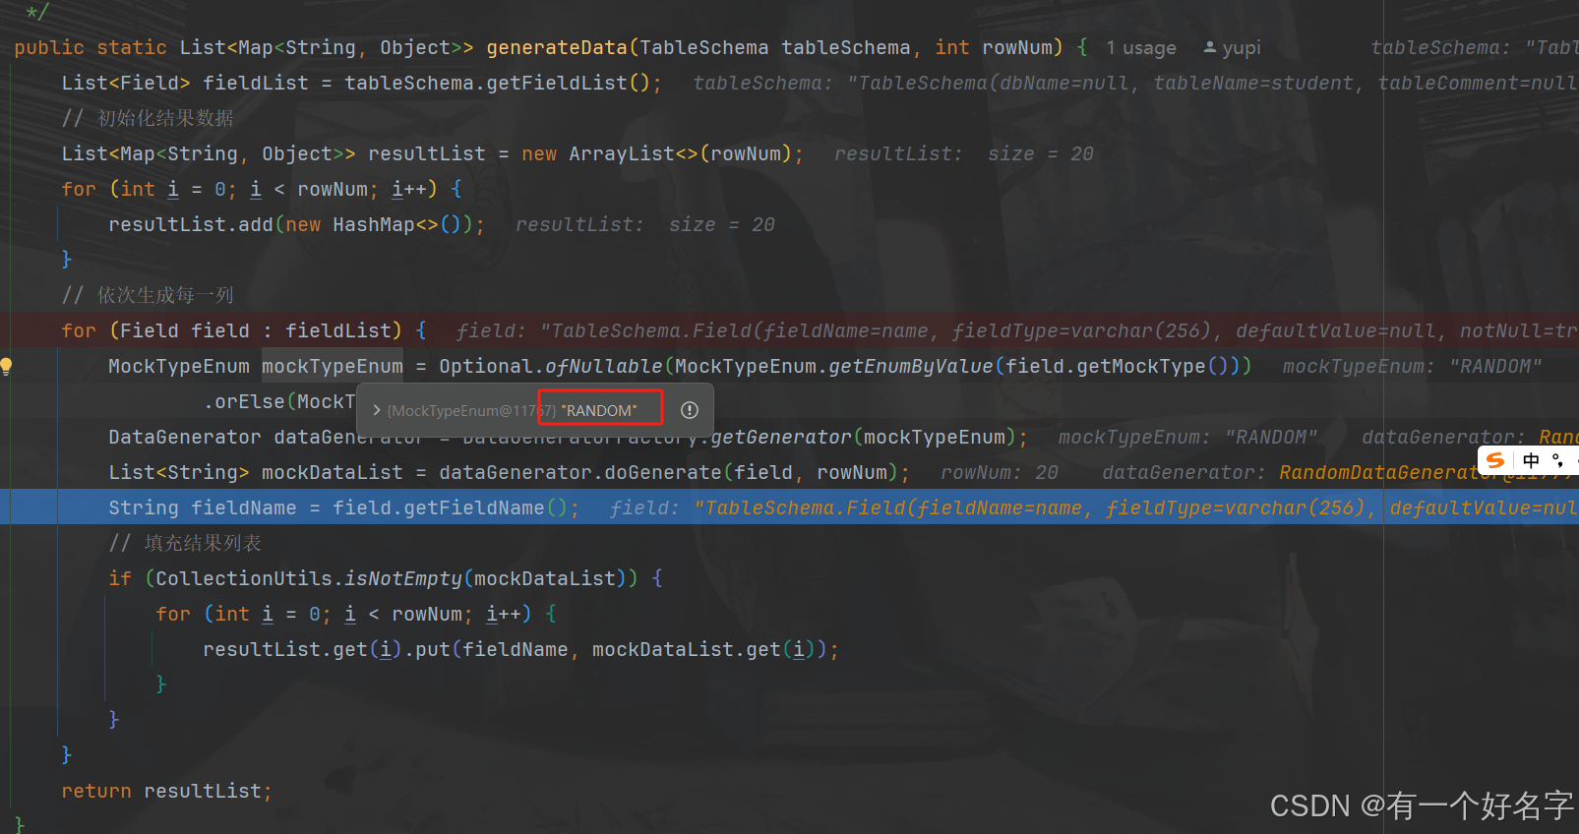The height and width of the screenshot is (834, 1579).
Task: Click the yellow lightbulb intention icon
Action: 6,367
